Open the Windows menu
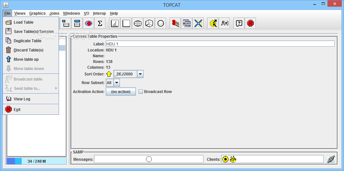The height and width of the screenshot is (171, 344). [x=71, y=13]
